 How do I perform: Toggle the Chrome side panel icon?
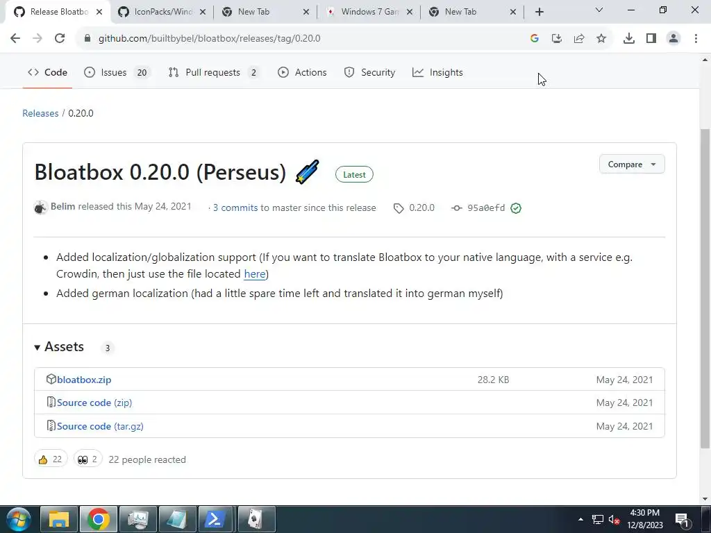(x=651, y=39)
